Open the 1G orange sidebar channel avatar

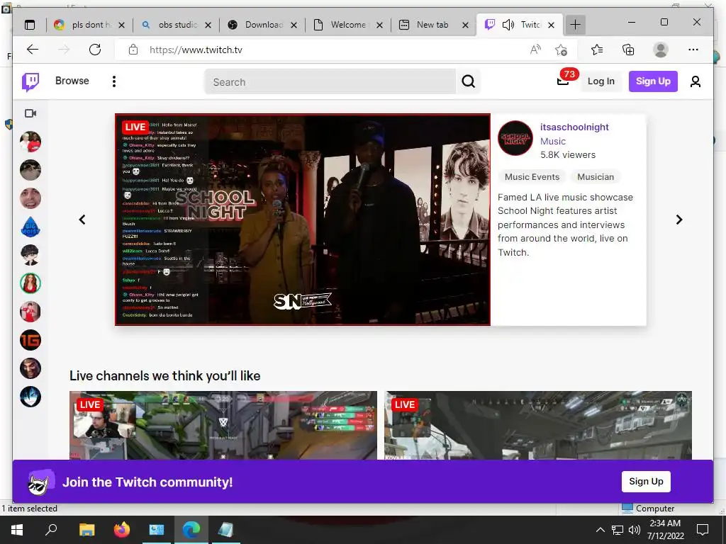coord(30,340)
